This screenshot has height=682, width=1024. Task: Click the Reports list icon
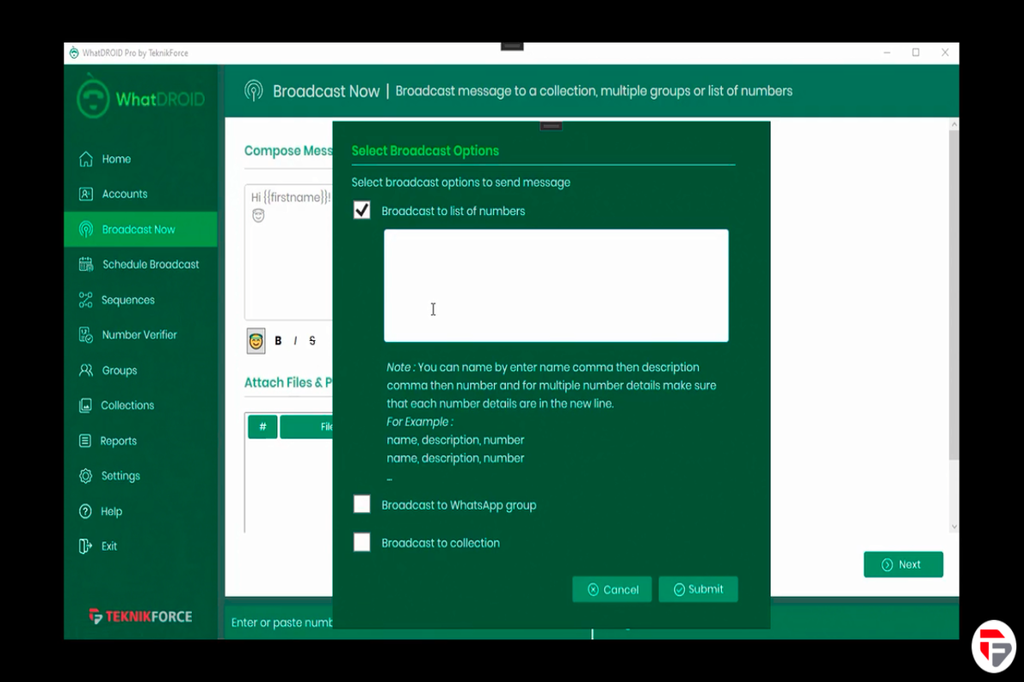click(85, 441)
